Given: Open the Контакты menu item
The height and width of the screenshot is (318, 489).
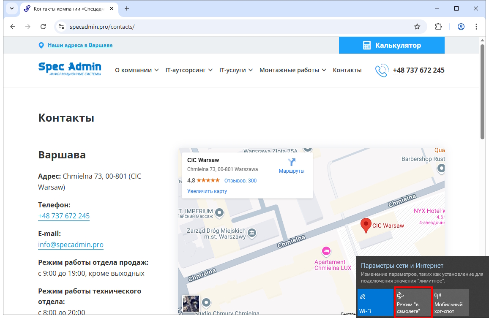Looking at the screenshot, I should tap(347, 70).
